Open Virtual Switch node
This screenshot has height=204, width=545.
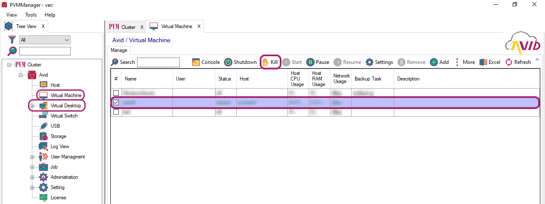tap(64, 116)
